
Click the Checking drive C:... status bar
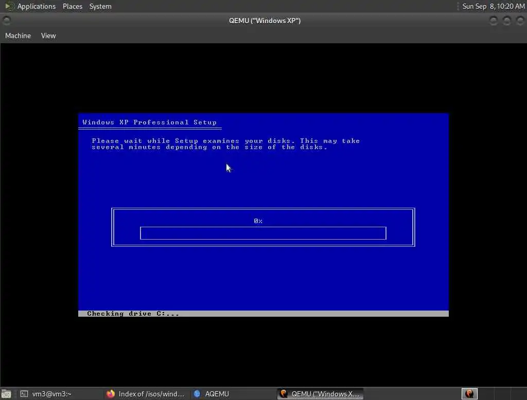[x=263, y=313]
